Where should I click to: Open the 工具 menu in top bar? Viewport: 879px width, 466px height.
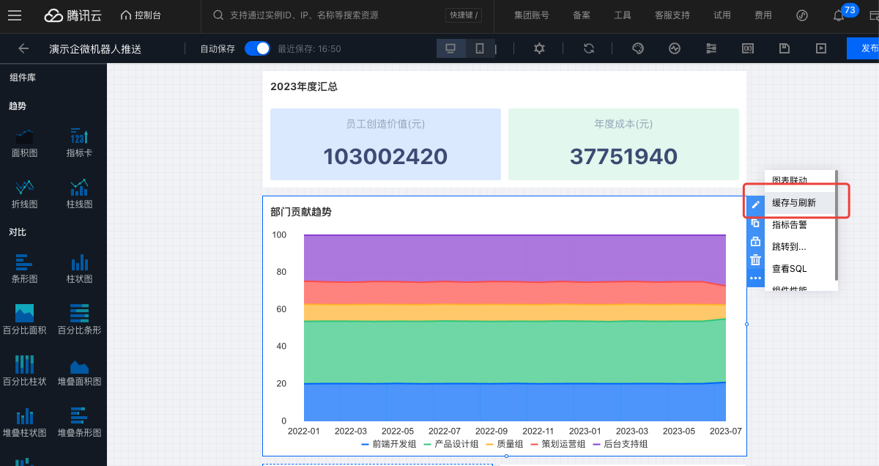click(622, 15)
